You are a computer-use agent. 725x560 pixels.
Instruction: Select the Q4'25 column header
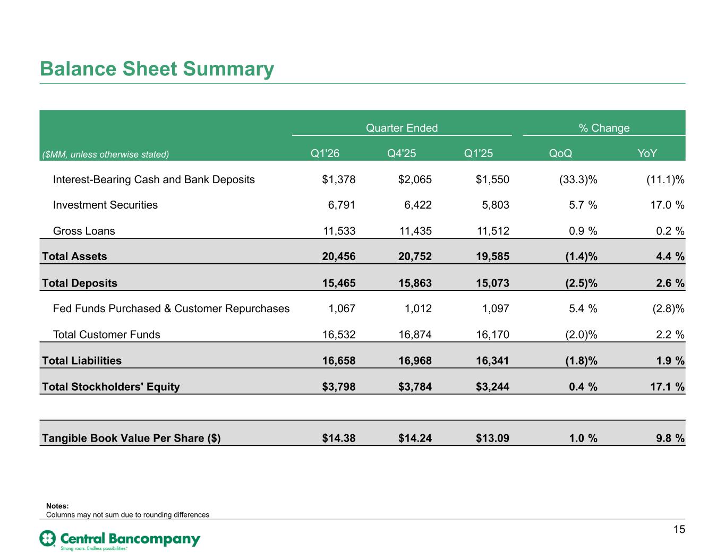[402, 153]
